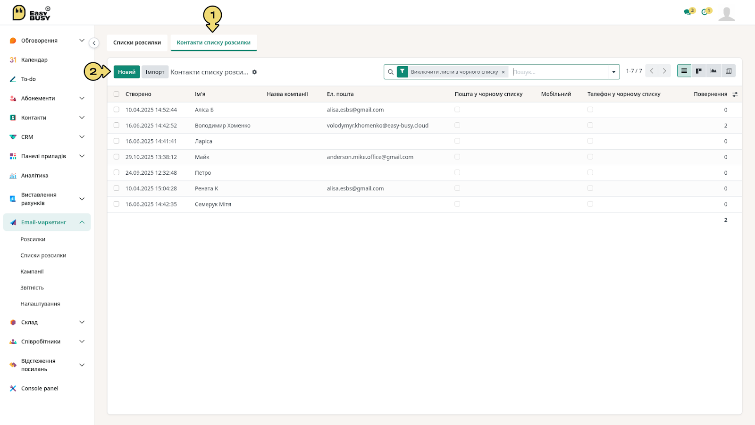
Task: Open optional columns settings icon
Action: coord(735,94)
